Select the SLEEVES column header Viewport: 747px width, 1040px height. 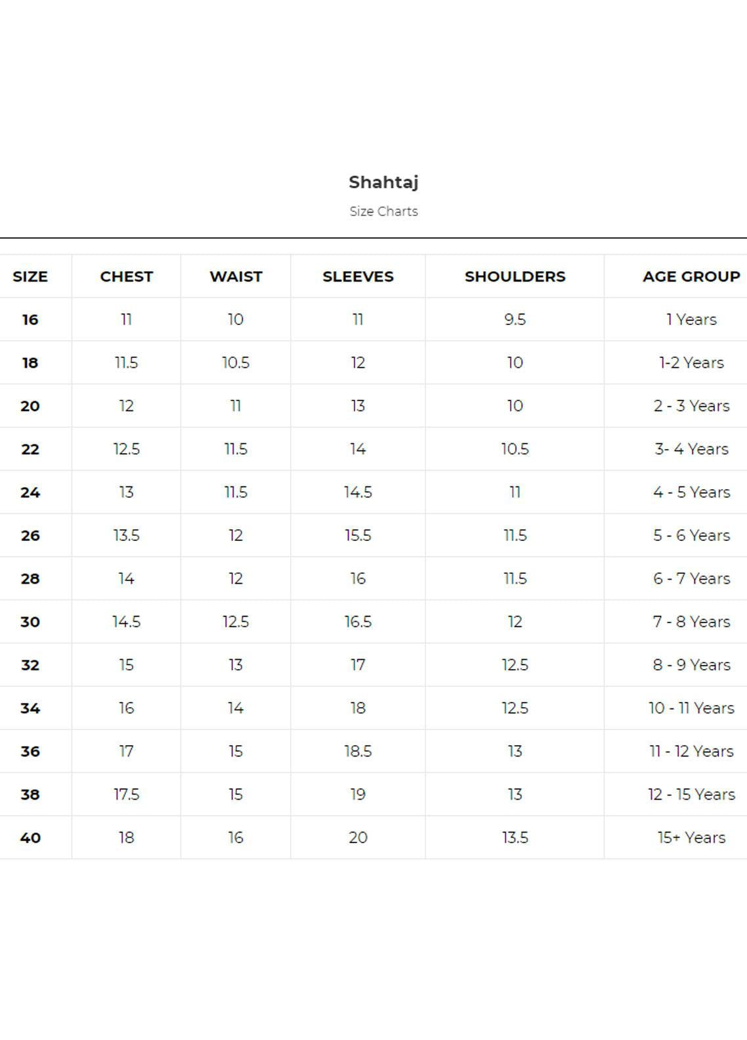358,276
